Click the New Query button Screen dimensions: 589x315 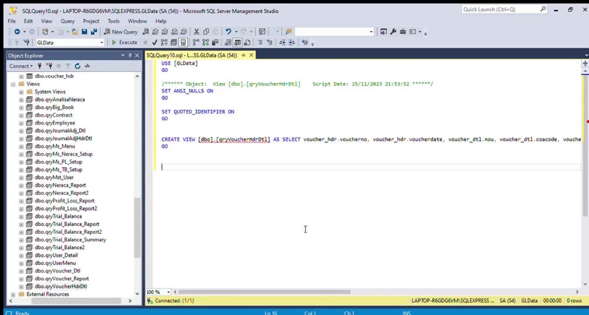click(x=121, y=32)
